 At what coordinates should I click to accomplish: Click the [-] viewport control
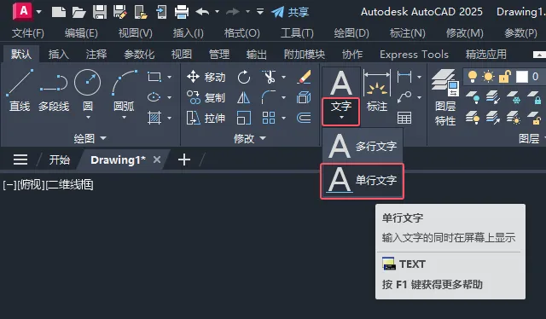coord(9,184)
